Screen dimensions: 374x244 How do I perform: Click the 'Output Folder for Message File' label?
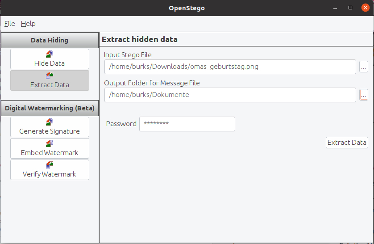point(152,83)
